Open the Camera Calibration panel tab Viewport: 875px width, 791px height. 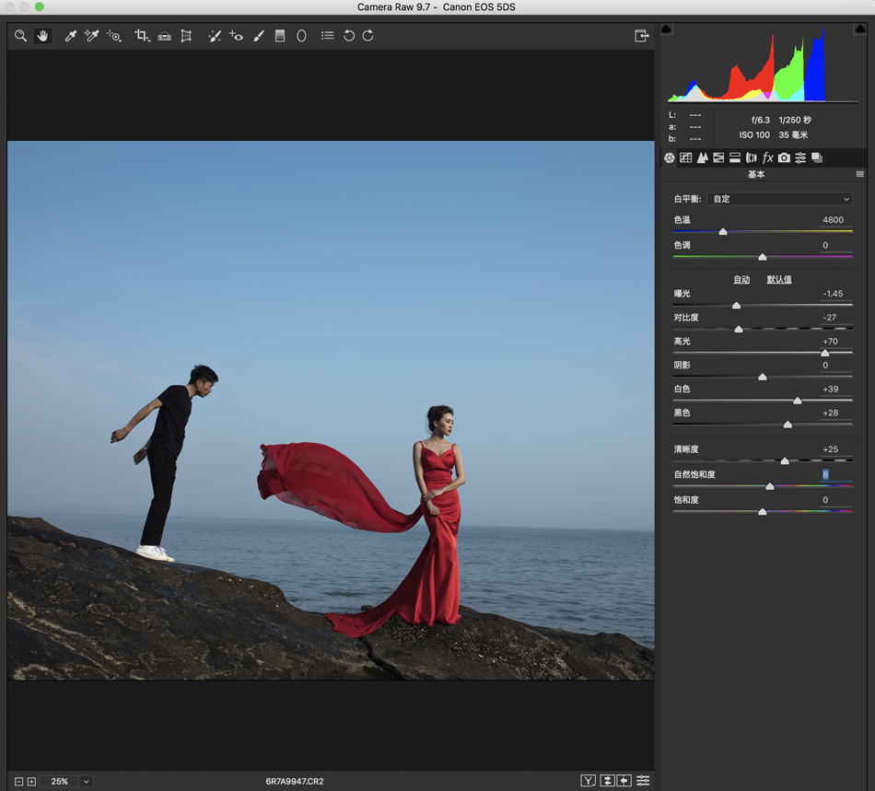point(784,157)
